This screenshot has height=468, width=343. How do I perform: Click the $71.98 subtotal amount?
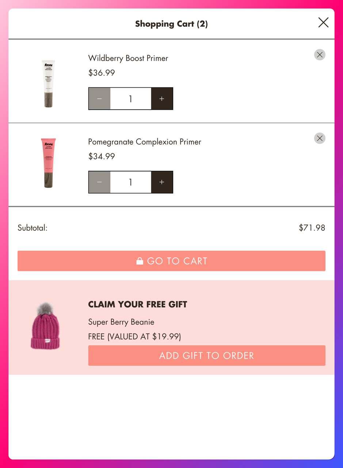[x=312, y=228]
